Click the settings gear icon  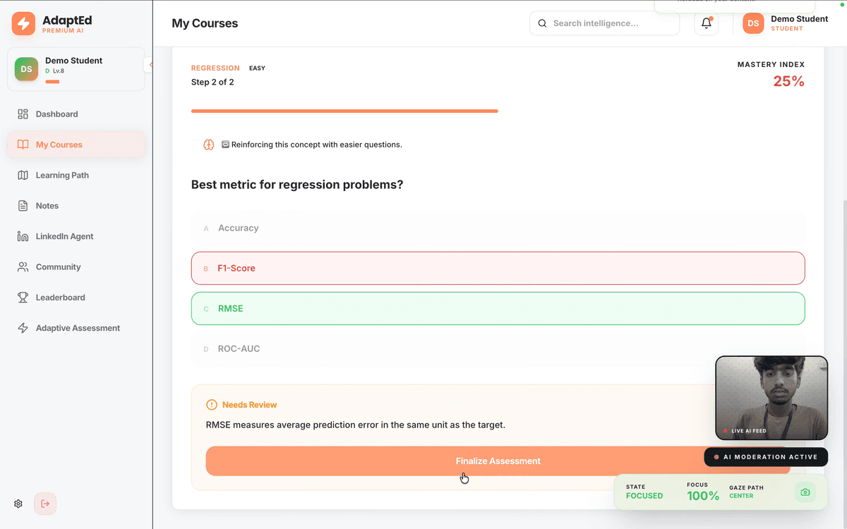[x=18, y=504]
